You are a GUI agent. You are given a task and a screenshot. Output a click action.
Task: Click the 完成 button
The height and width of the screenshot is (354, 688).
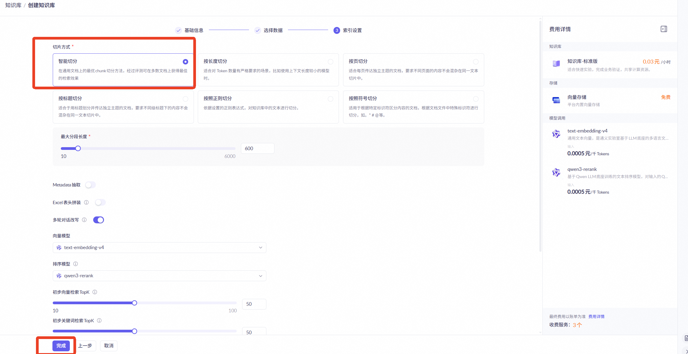tap(61, 346)
